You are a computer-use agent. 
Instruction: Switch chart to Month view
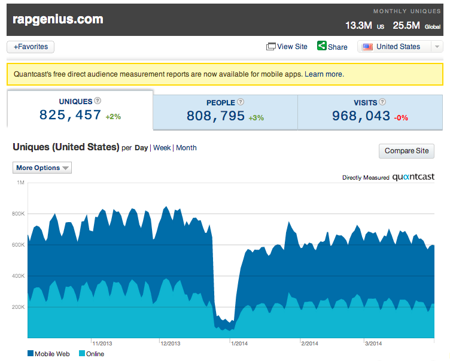tap(186, 148)
